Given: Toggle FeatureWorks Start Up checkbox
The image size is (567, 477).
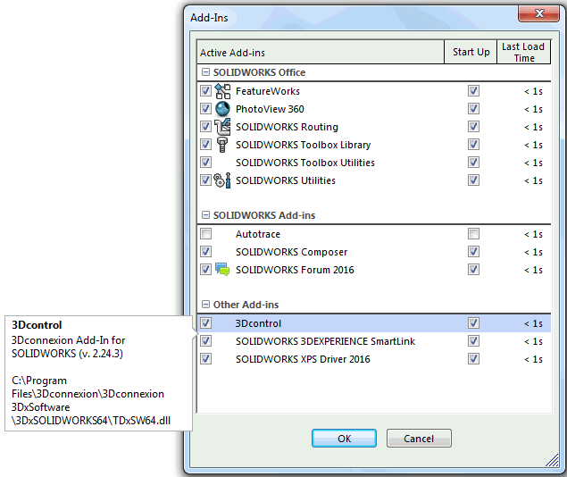Looking at the screenshot, I should (x=473, y=91).
